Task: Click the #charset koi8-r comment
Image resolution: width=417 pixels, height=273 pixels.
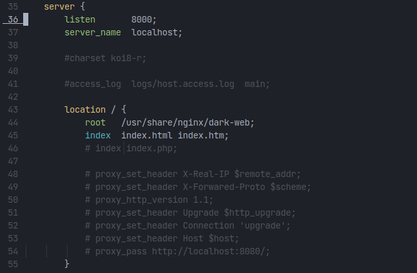Action: pyautogui.click(x=106, y=58)
